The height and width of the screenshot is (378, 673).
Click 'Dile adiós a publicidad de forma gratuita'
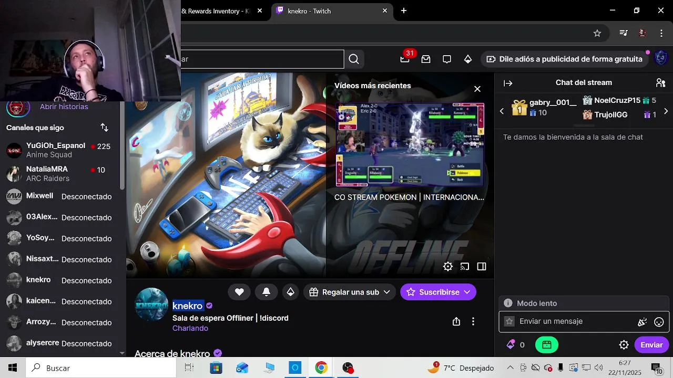click(x=565, y=59)
